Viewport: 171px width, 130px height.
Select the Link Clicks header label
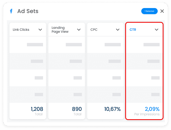click(x=21, y=30)
